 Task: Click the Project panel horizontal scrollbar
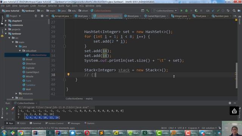pos(20,99)
